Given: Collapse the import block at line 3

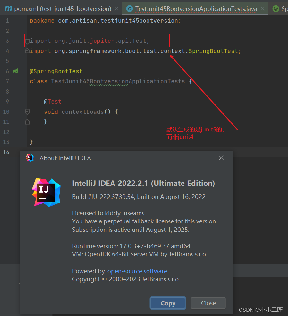Looking at the screenshot, I should point(27,41).
